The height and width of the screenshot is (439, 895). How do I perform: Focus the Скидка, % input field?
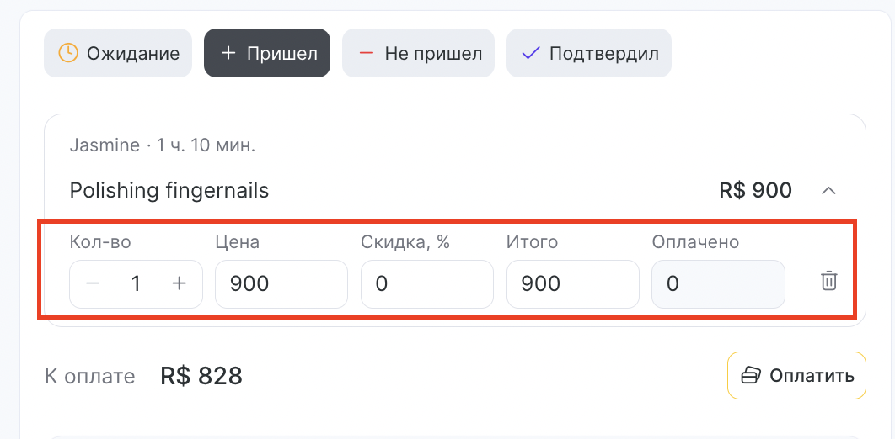[x=427, y=284]
